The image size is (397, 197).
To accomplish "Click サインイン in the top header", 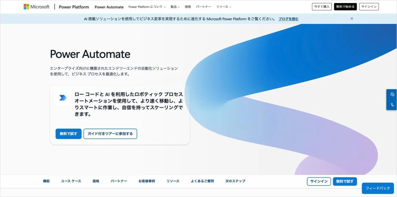I will pos(369,7).
